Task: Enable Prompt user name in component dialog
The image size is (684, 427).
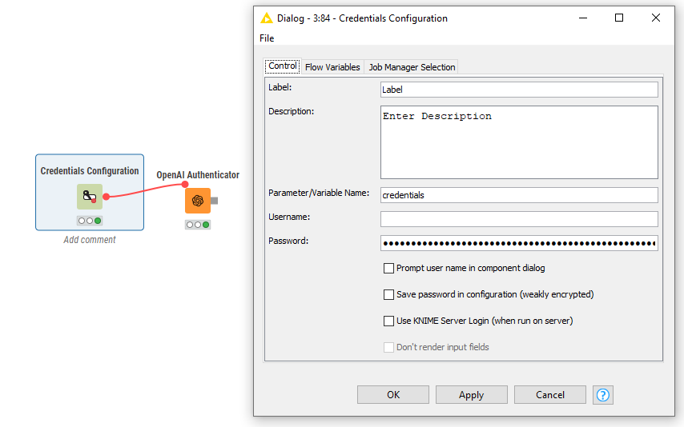Action: pyautogui.click(x=389, y=269)
